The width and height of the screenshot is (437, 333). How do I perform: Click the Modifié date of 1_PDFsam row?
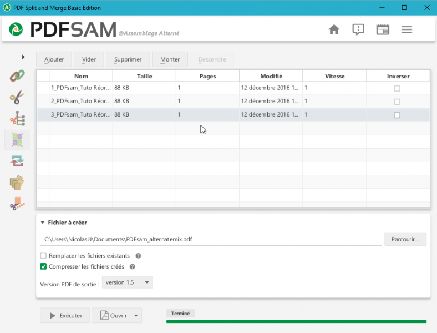click(270, 88)
